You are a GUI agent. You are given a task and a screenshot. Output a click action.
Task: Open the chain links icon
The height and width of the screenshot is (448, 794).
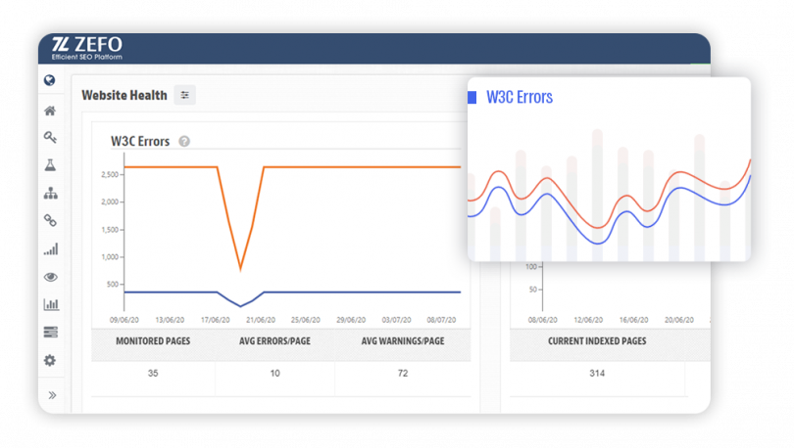click(50, 220)
